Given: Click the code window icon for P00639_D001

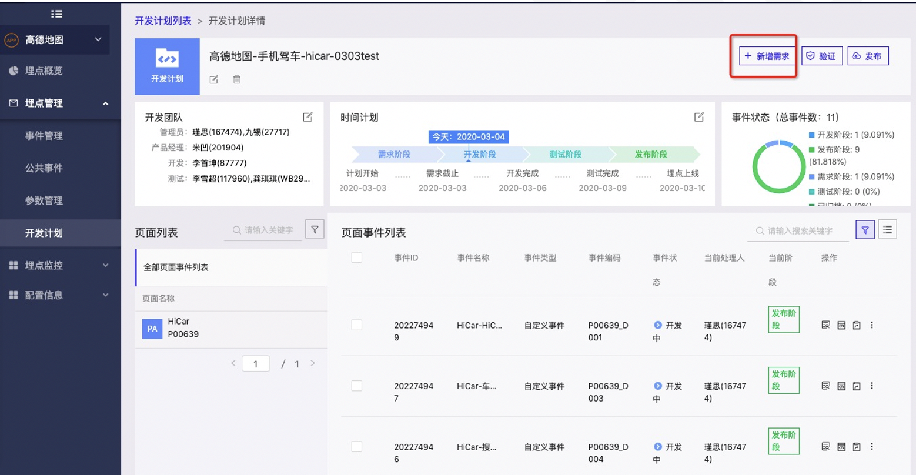Looking at the screenshot, I should pos(841,325).
